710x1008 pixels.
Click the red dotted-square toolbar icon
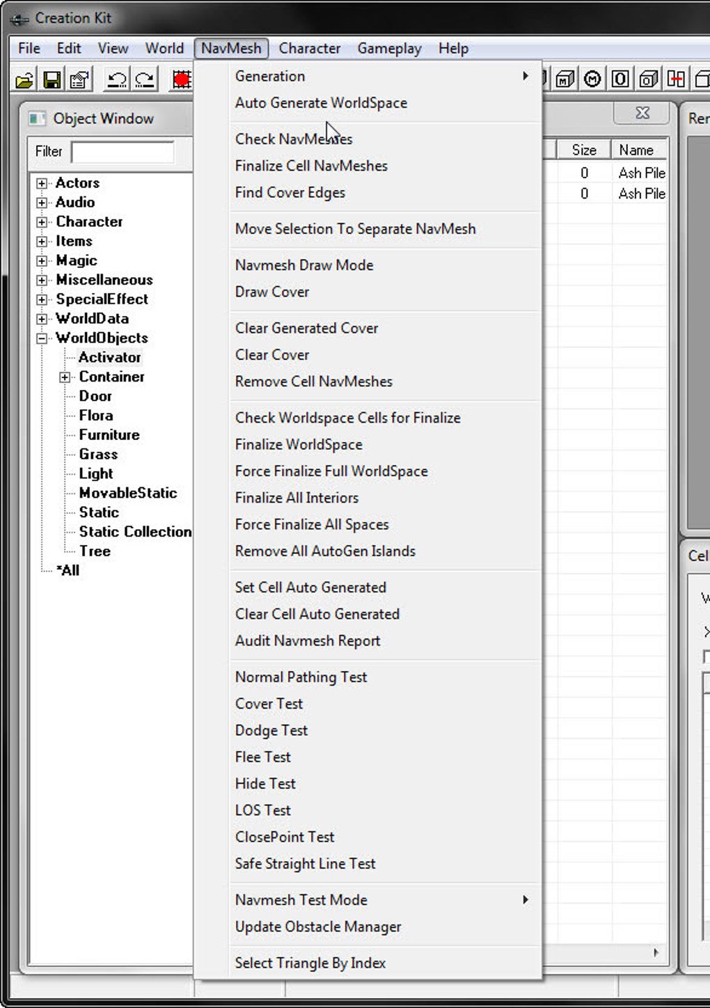click(x=182, y=80)
